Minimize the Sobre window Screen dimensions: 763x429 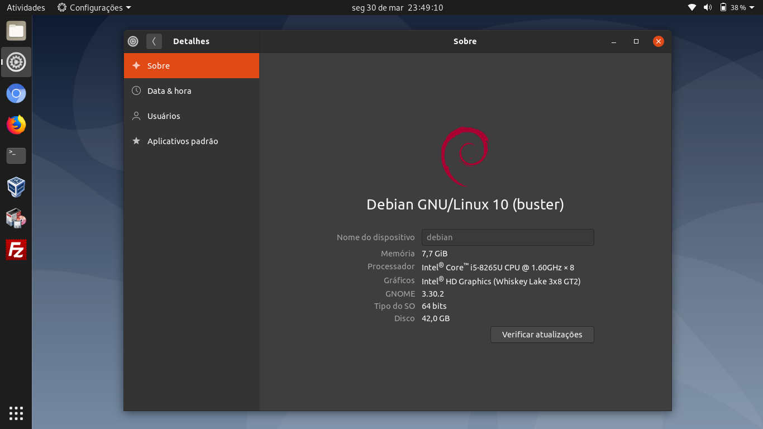tap(614, 41)
